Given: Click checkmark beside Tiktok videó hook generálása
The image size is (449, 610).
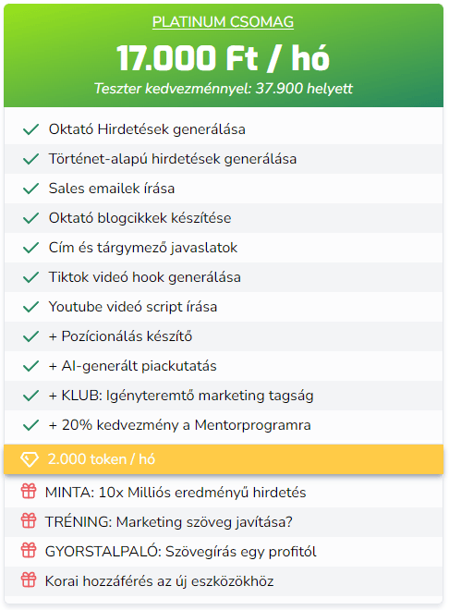Looking at the screenshot, I should tap(30, 277).
